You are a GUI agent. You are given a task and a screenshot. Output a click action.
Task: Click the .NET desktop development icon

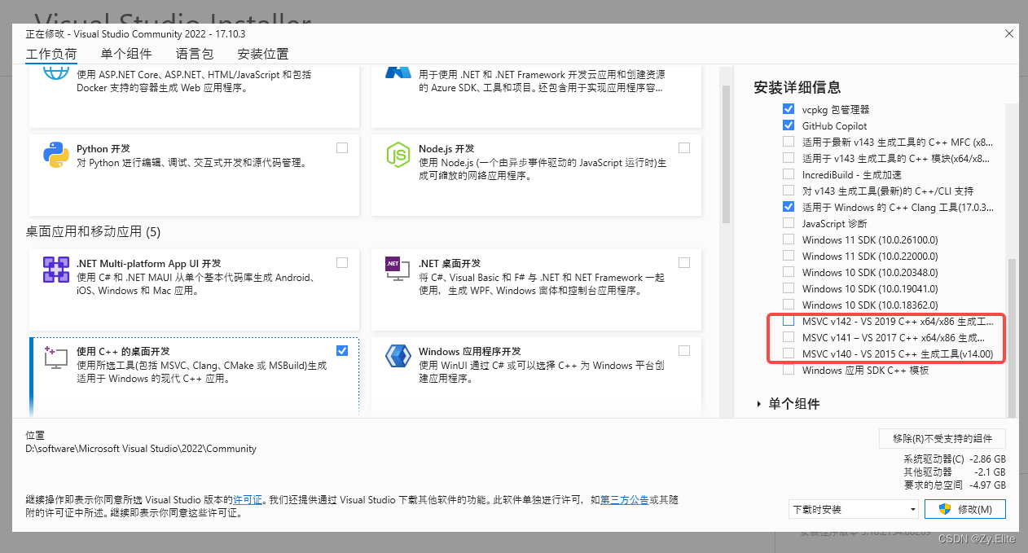coord(398,268)
